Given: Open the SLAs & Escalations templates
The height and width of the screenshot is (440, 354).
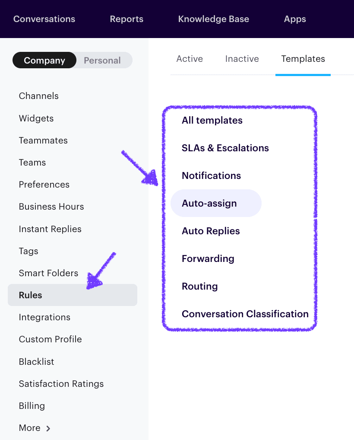Looking at the screenshot, I should tap(225, 148).
